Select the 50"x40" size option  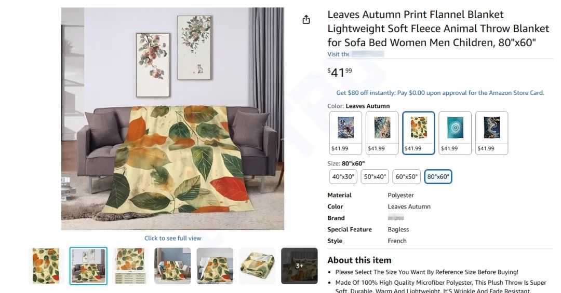[x=375, y=176]
